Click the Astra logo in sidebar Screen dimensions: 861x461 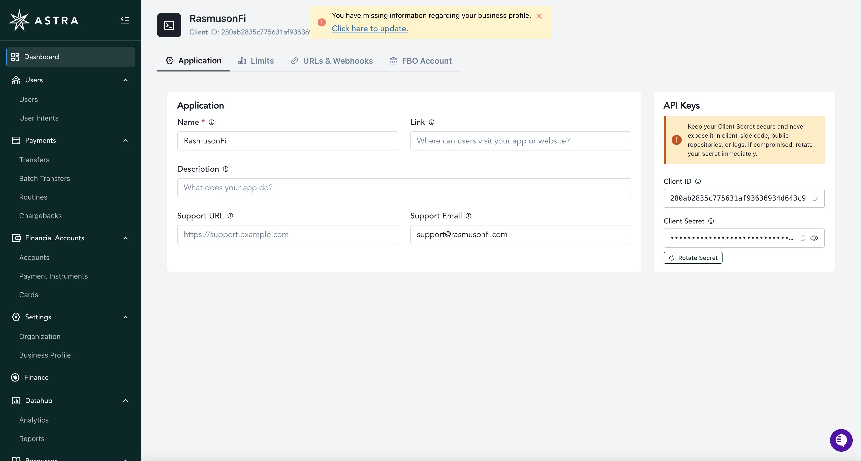click(x=44, y=20)
